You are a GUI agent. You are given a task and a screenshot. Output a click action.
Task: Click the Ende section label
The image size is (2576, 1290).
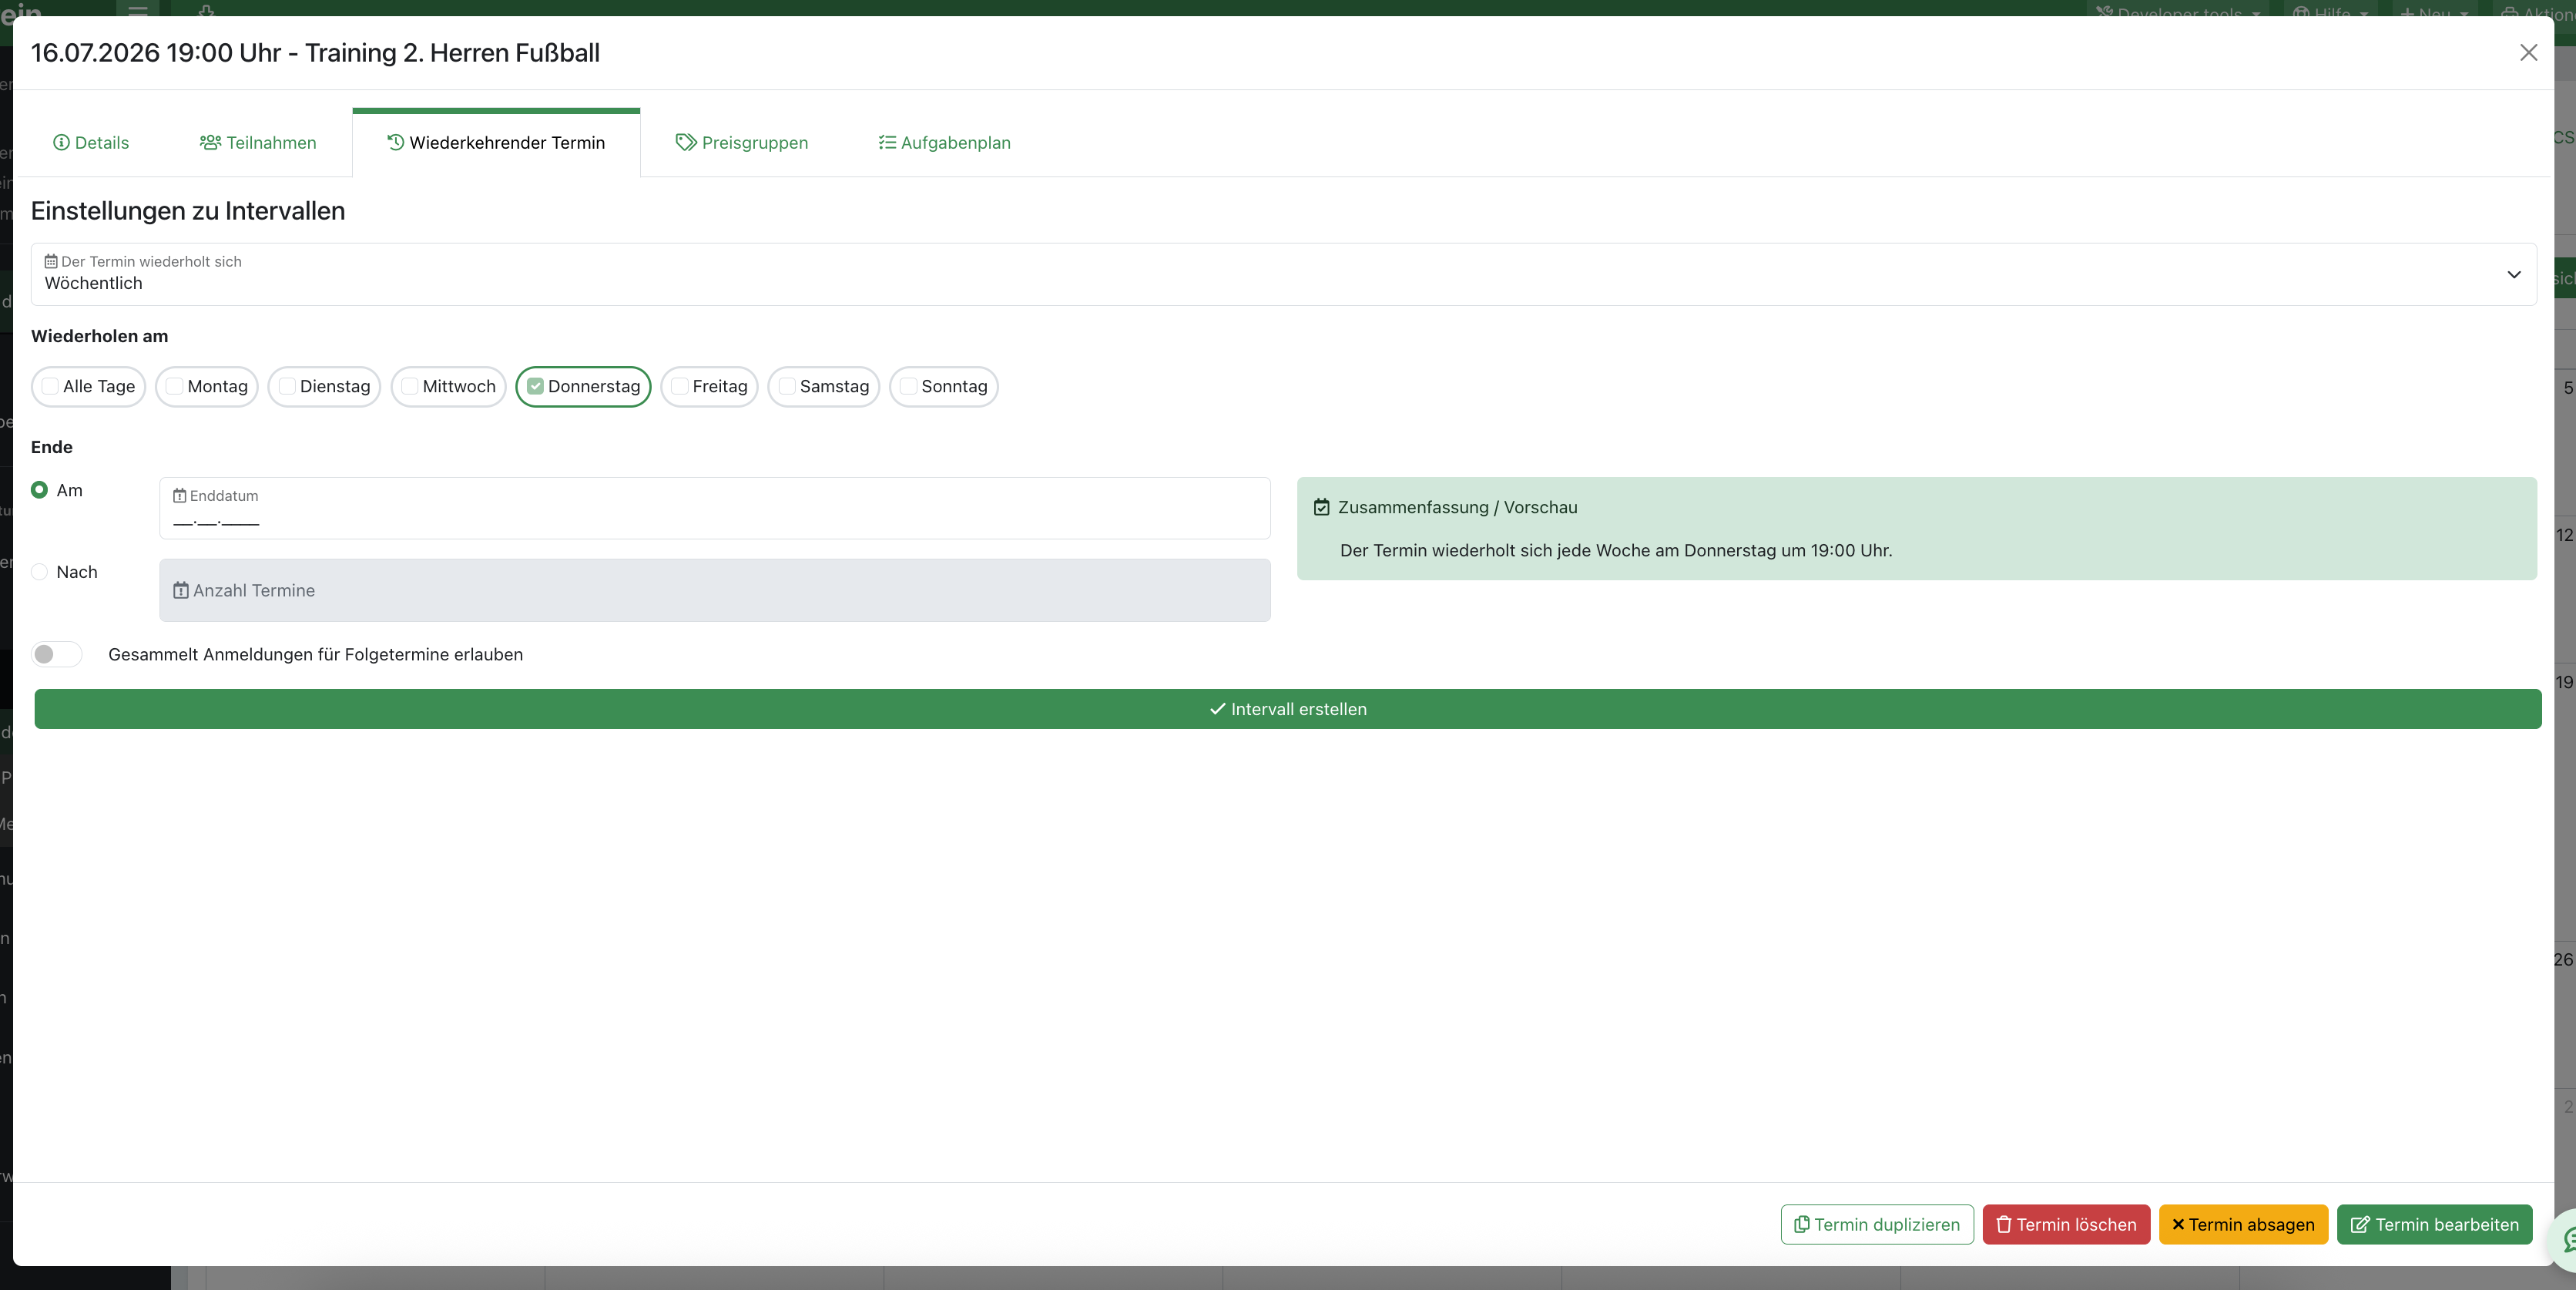52,447
